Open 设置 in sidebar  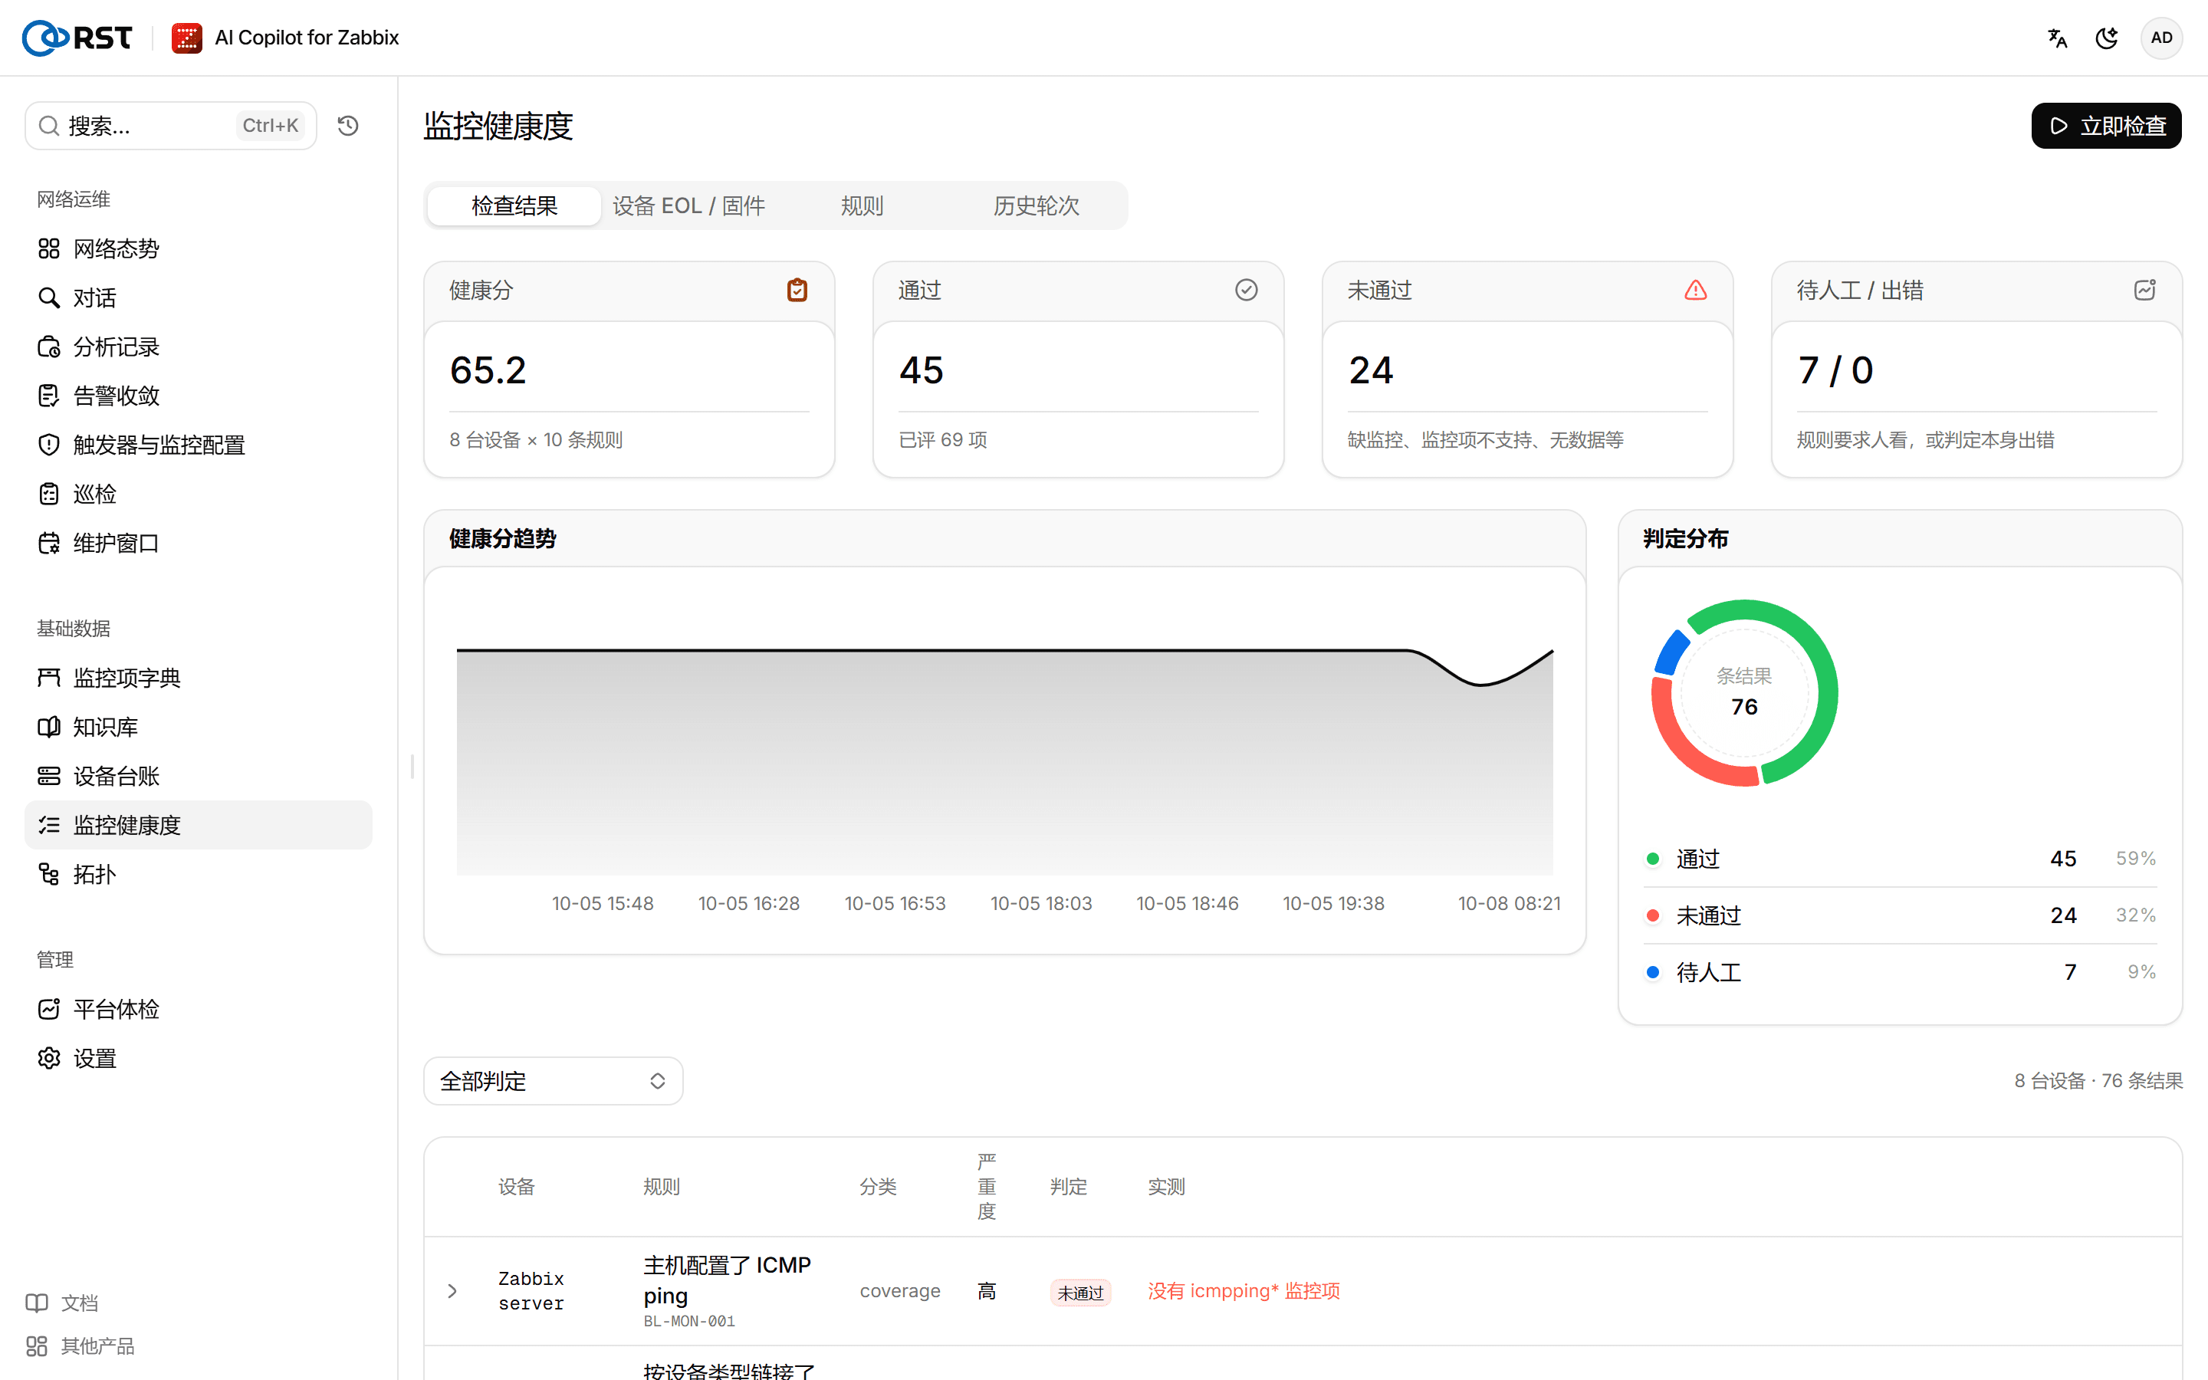[x=198, y=1058]
